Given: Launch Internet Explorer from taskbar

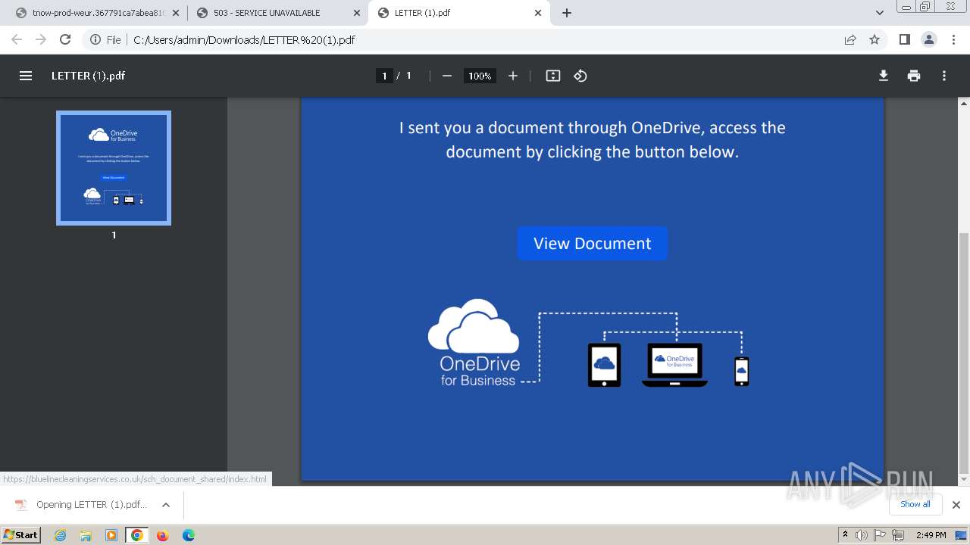Looking at the screenshot, I should click(x=60, y=535).
